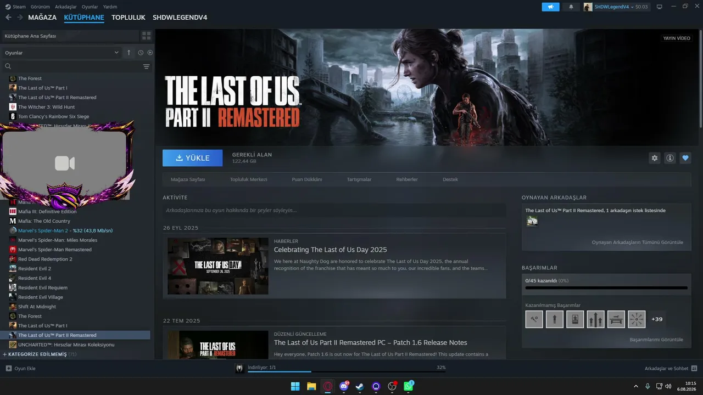This screenshot has height=395, width=703.
Task: Open the Topluluk Merkezi tab
Action: coord(248,179)
